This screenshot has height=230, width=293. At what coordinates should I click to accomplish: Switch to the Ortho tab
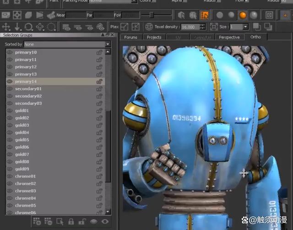255,37
